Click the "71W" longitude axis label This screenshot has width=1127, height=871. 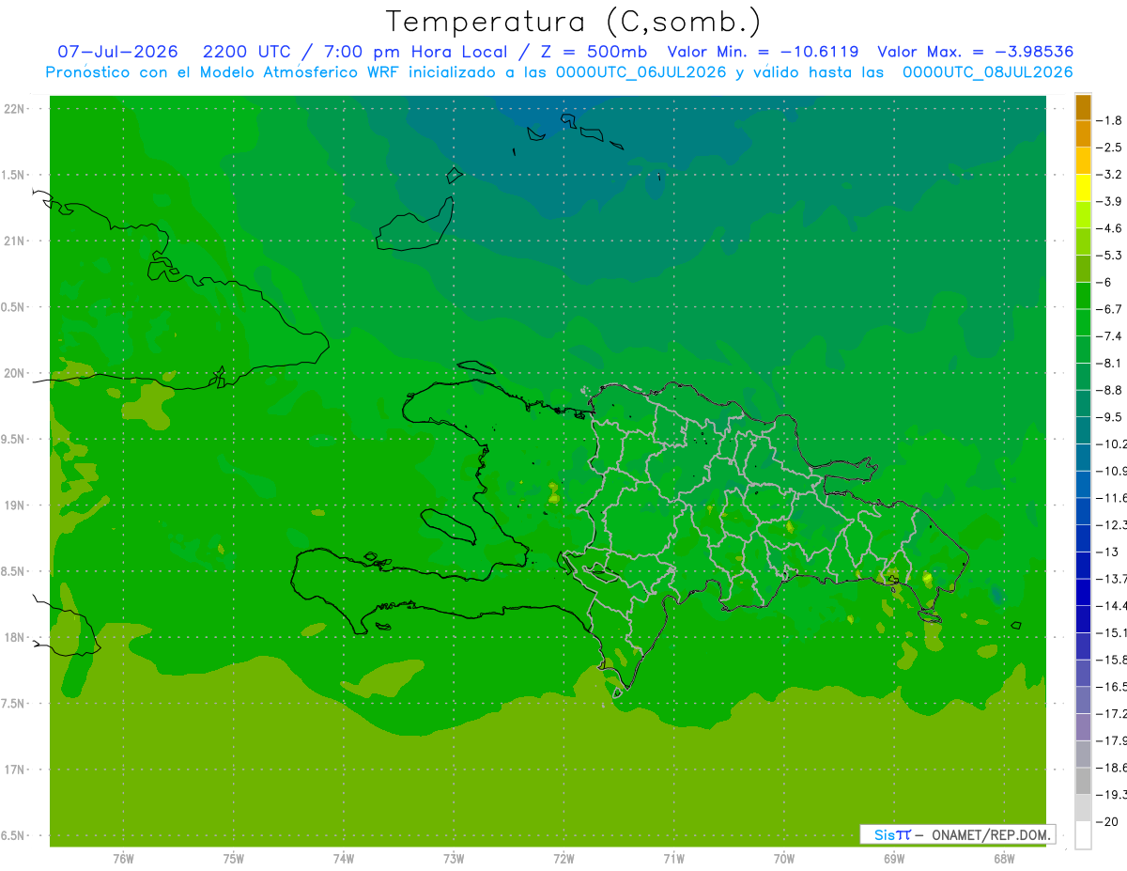pos(673,859)
